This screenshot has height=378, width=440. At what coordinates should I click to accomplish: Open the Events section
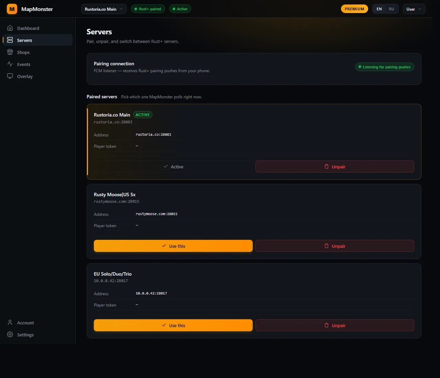click(38, 64)
